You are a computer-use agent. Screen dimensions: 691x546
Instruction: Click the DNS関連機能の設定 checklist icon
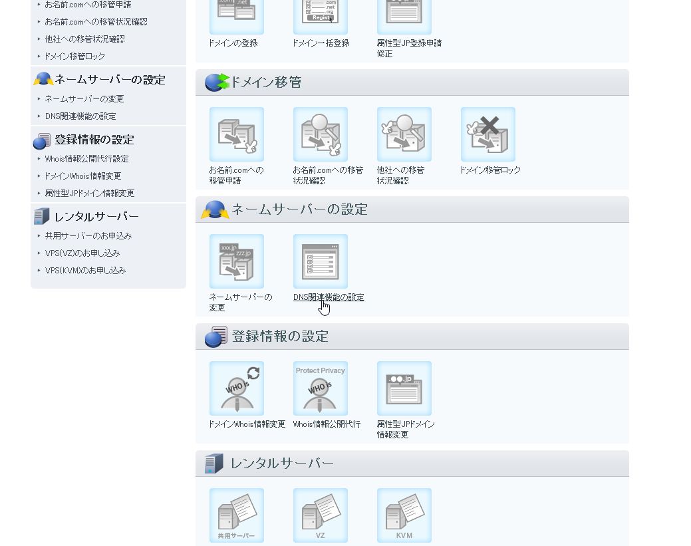pyautogui.click(x=321, y=261)
